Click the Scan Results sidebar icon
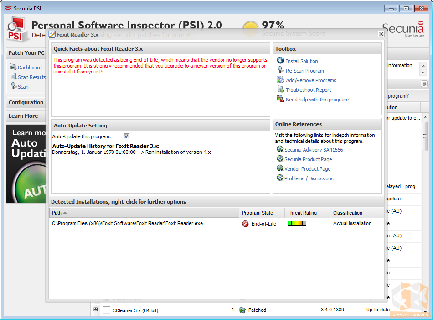Image resolution: width=433 pixels, height=320 pixels. (x=14, y=76)
